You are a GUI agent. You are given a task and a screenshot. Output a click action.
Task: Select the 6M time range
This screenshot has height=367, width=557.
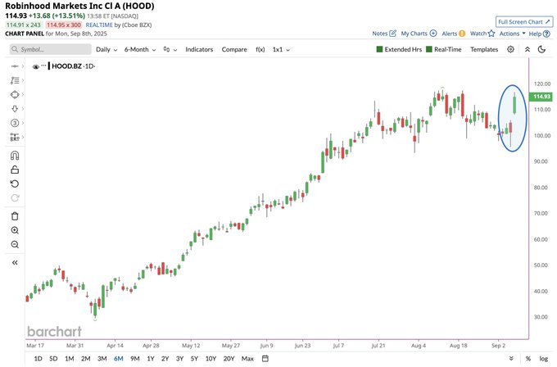click(x=118, y=359)
